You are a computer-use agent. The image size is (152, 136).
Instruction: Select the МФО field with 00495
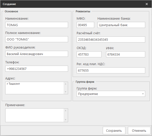tap(85, 25)
